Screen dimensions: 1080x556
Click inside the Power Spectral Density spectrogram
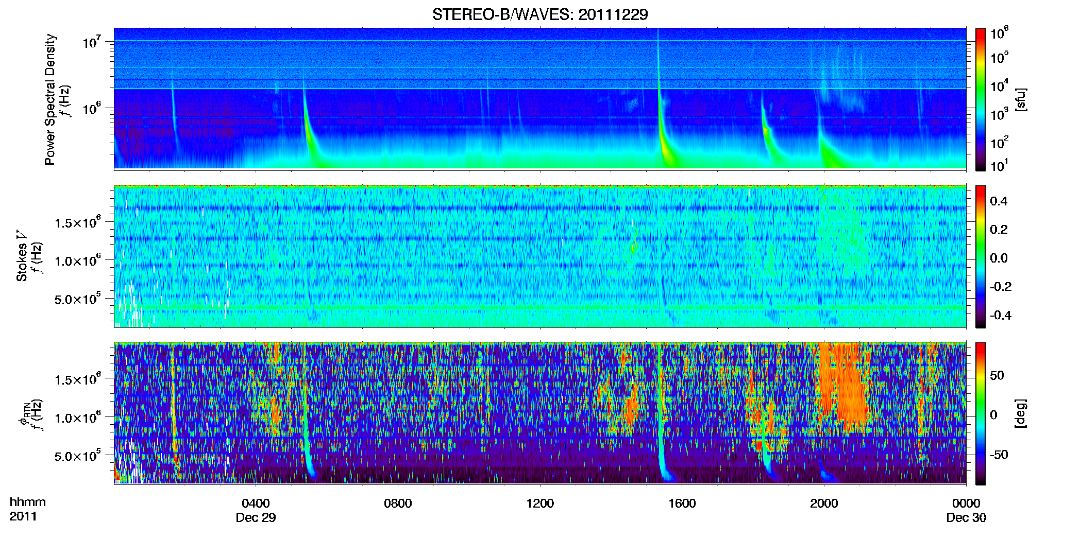pos(540,98)
